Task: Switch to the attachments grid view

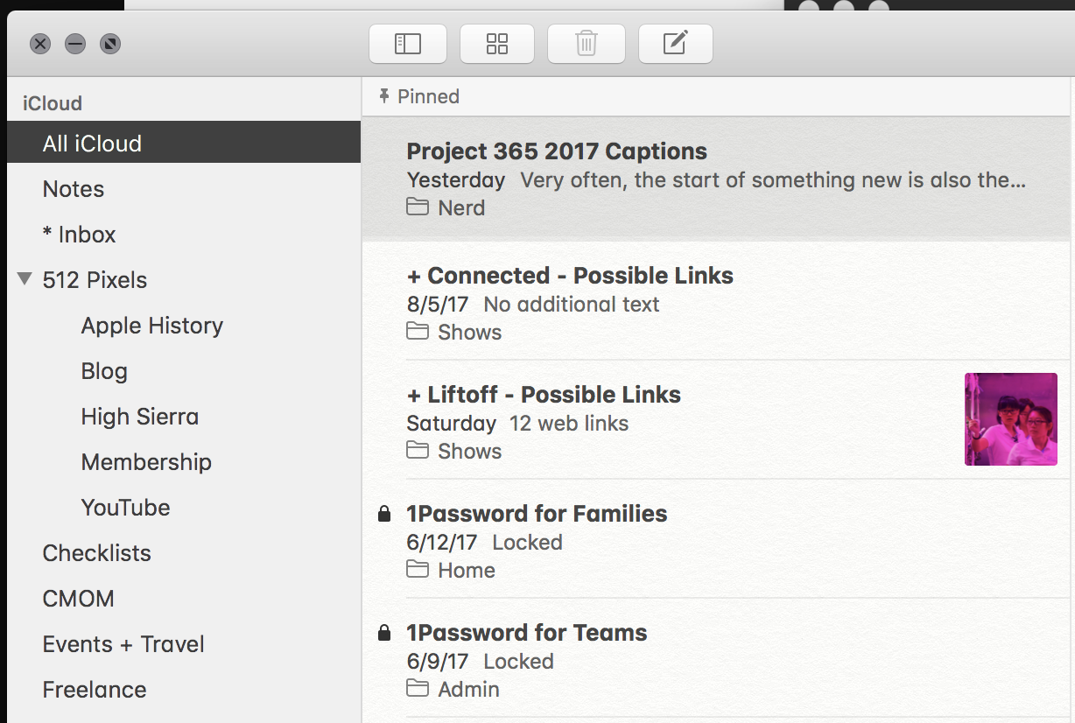Action: [x=497, y=44]
